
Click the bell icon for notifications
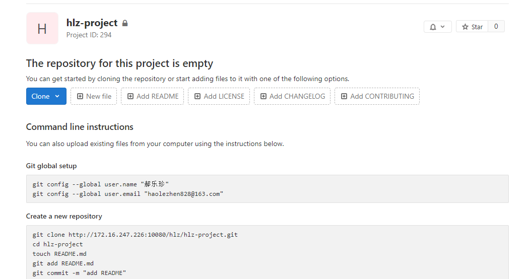click(433, 27)
